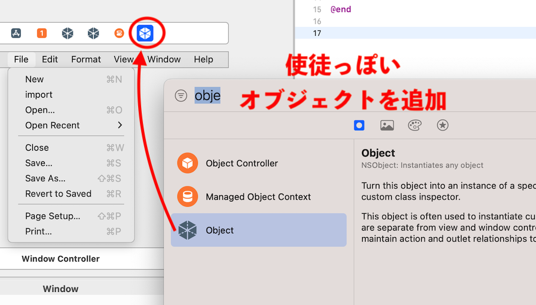536x305 pixels.
Task: Select the orange Main Menu icon in dock
Action: (x=119, y=33)
